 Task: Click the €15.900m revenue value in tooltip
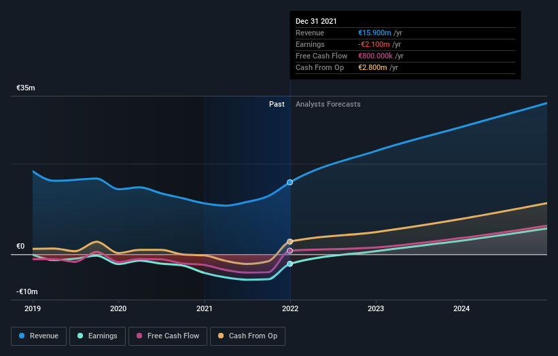(374, 33)
